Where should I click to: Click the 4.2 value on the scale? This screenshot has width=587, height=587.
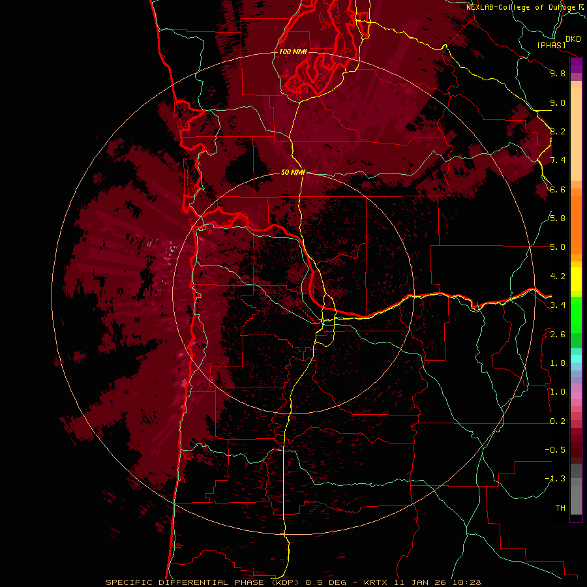click(558, 277)
